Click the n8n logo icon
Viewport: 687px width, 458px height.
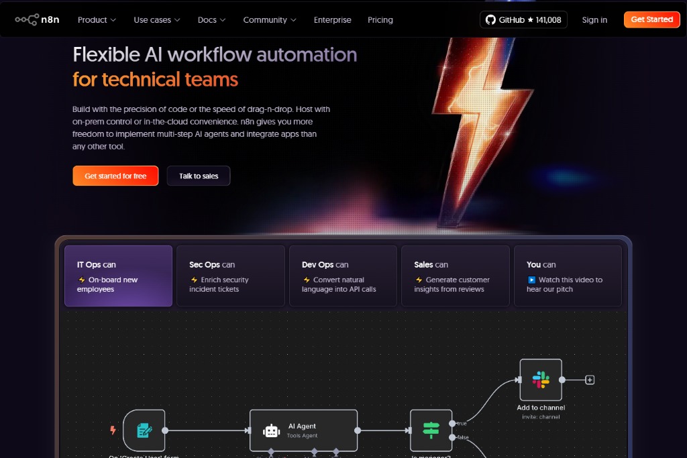[x=28, y=20]
